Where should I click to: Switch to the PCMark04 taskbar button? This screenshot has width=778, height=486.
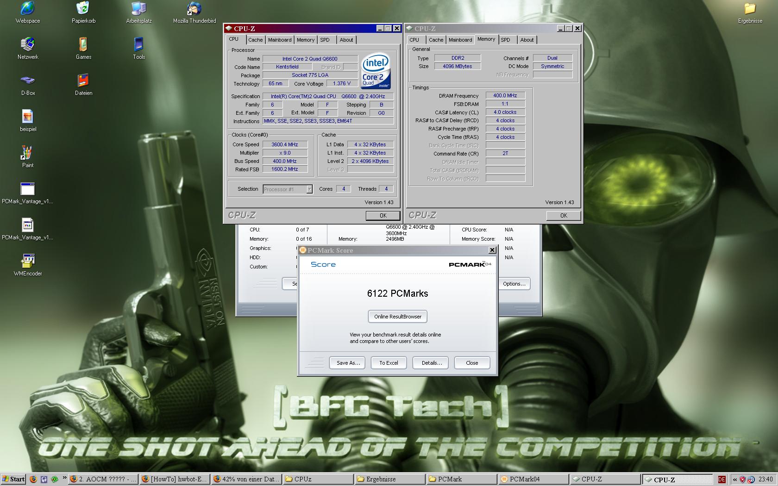pyautogui.click(x=533, y=479)
